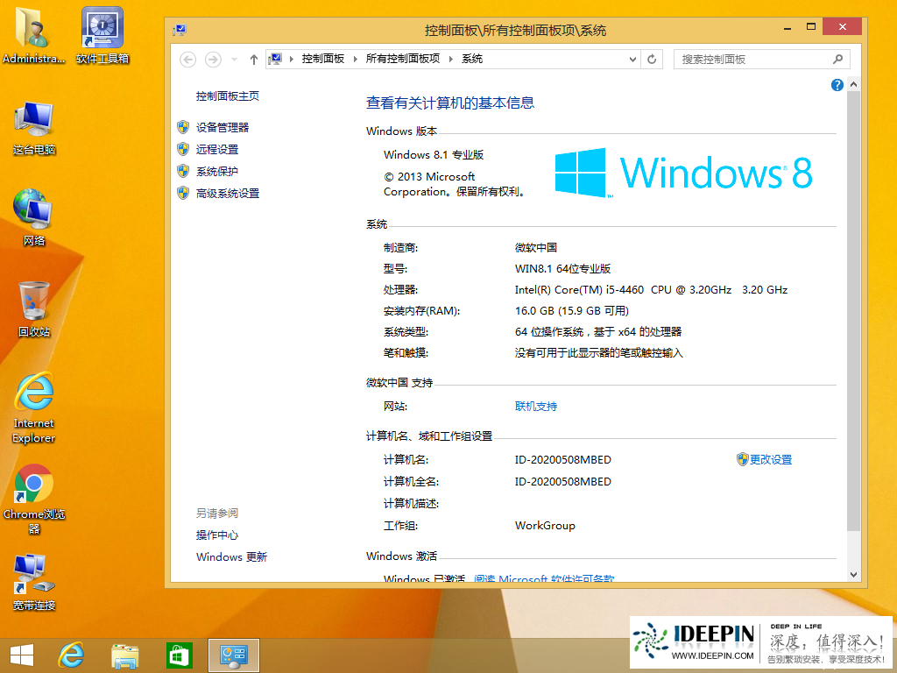Launch Internet Explorer from the taskbar
This screenshot has height=673, width=897.
72,655
